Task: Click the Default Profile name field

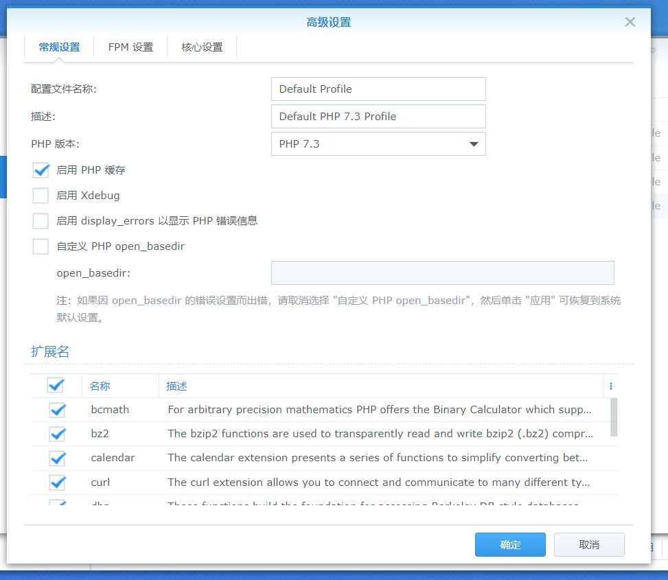Action: (378, 89)
